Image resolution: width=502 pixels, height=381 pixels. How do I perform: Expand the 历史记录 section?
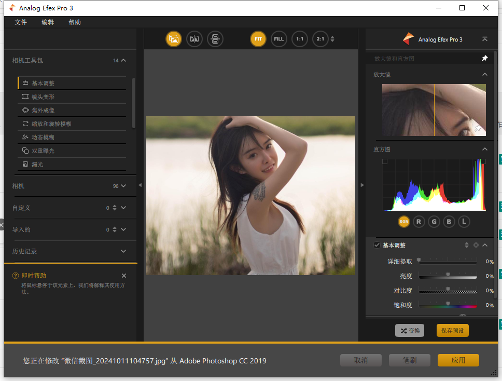click(x=123, y=251)
